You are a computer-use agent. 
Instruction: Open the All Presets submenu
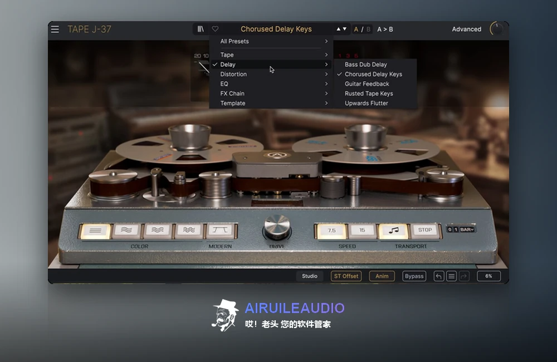272,41
